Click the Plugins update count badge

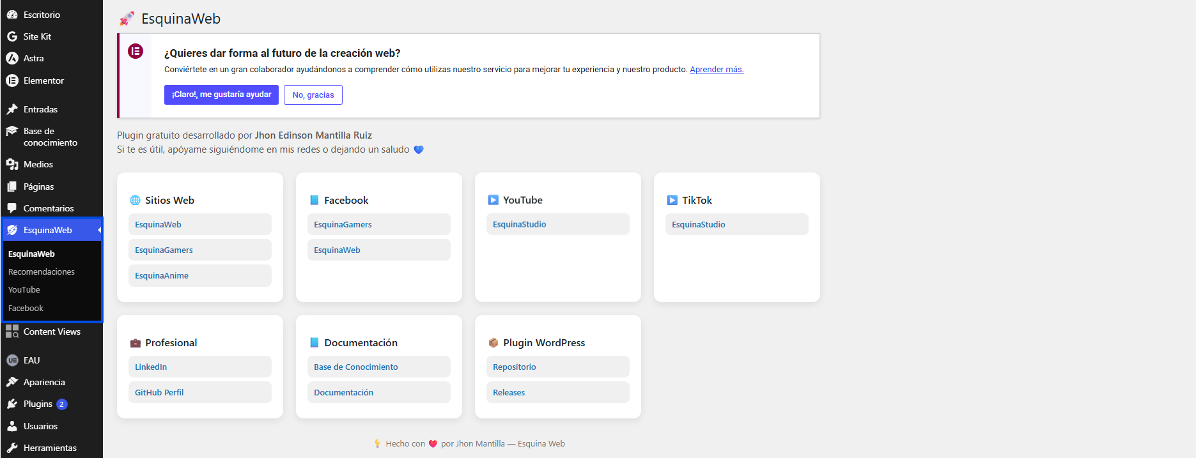(62, 404)
